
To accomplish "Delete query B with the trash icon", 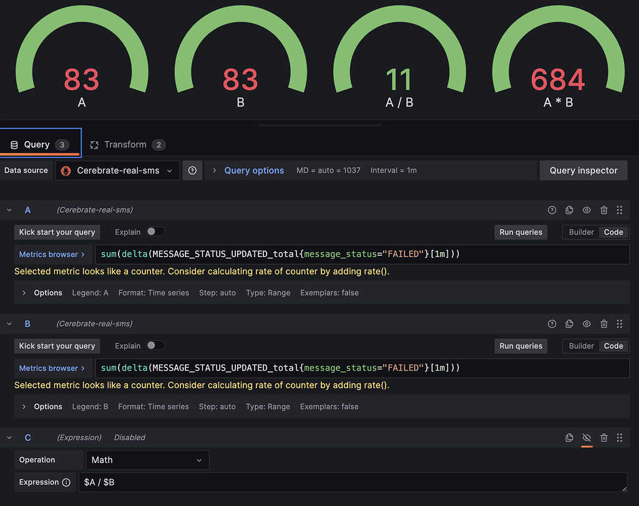I will pos(603,324).
